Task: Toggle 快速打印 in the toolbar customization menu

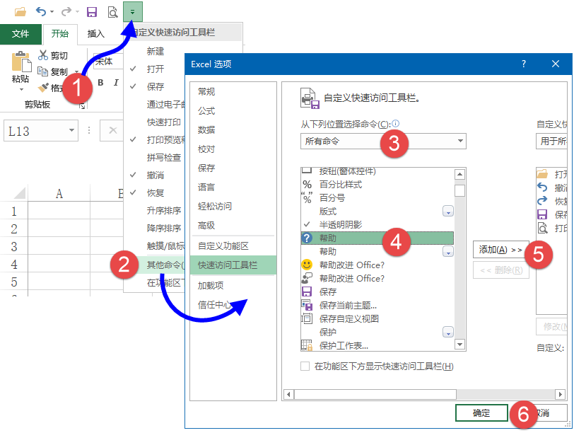Action: pyautogui.click(x=163, y=122)
